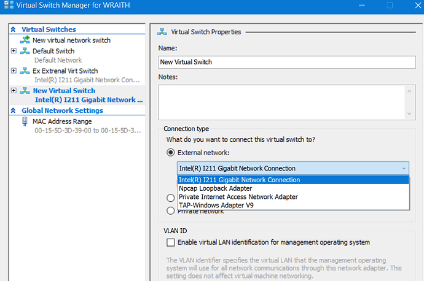Click the Name text field
The image size is (424, 281).
point(286,61)
